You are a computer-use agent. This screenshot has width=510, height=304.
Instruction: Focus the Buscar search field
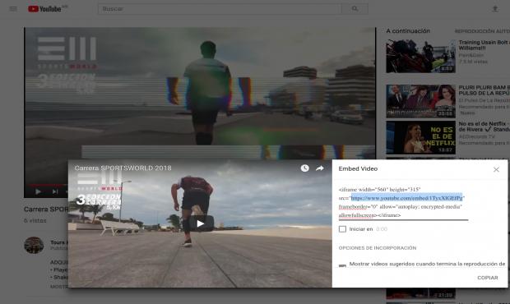[220, 9]
